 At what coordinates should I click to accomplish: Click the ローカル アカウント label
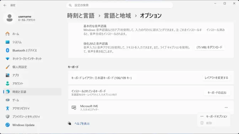27,20
